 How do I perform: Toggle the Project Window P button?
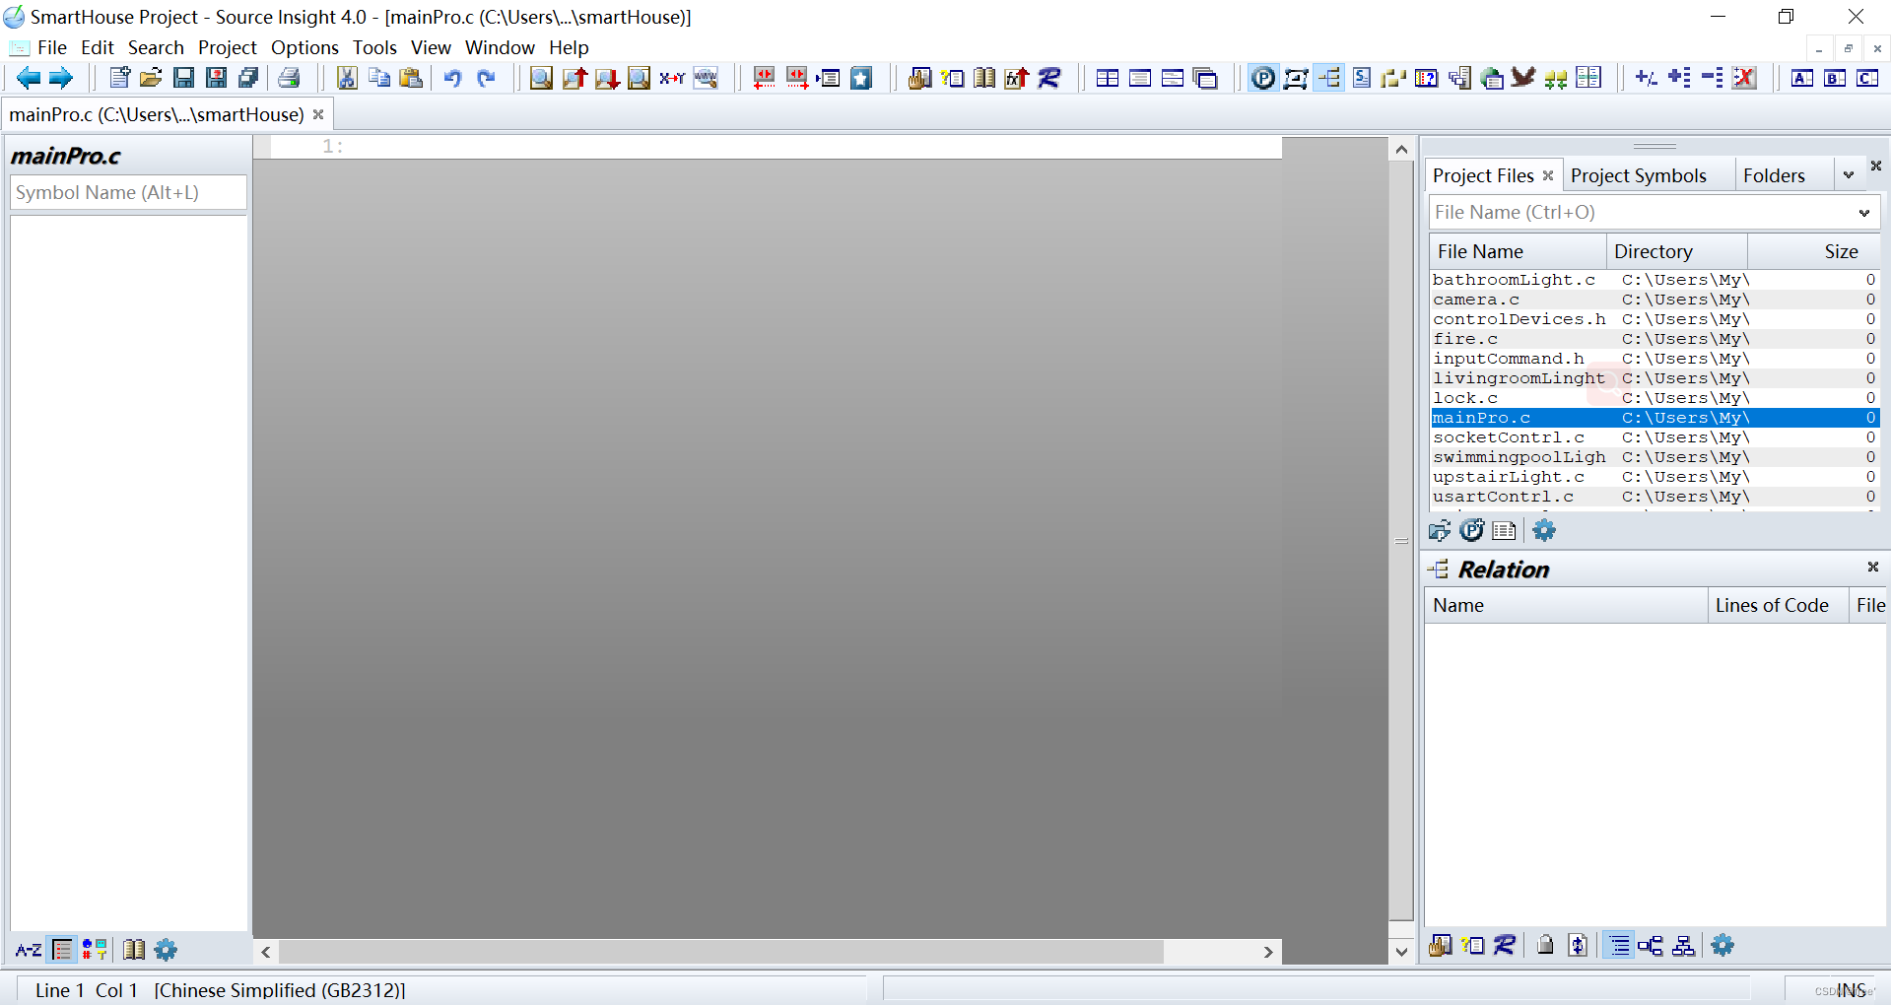1263,78
